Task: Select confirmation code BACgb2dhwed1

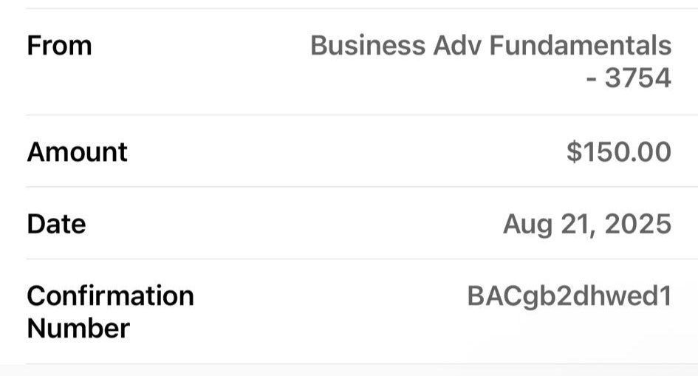Action: pyautogui.click(x=569, y=296)
